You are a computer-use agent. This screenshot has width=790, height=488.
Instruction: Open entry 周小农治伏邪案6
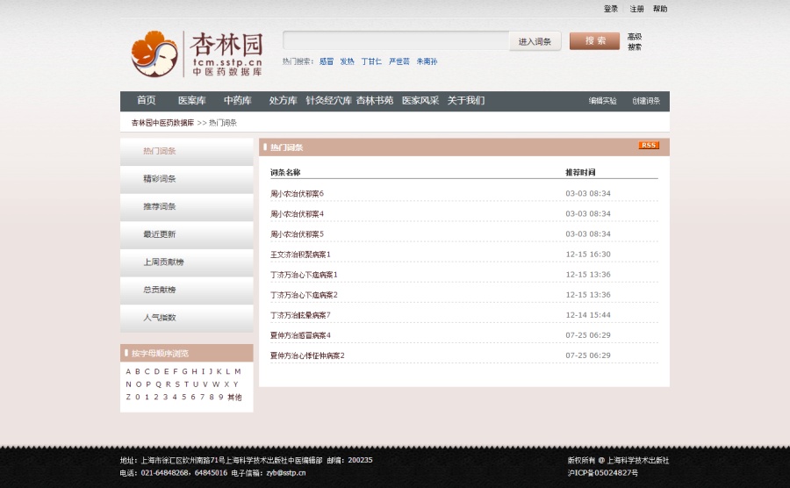click(297, 193)
